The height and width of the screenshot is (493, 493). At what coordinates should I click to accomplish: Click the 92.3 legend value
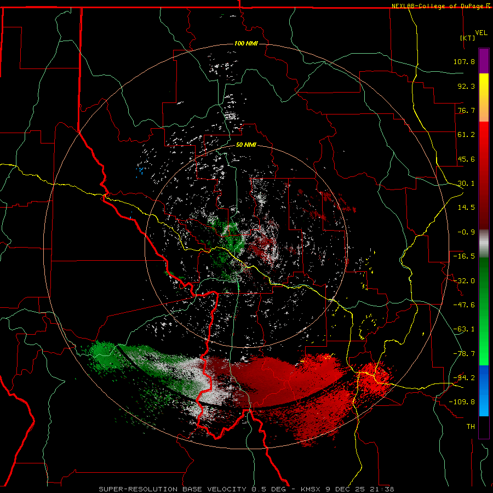click(x=466, y=86)
